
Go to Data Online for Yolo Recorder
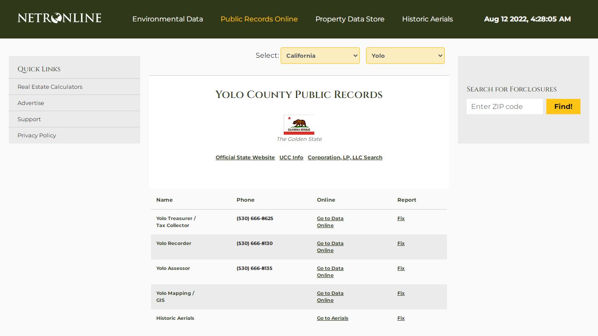click(x=330, y=247)
